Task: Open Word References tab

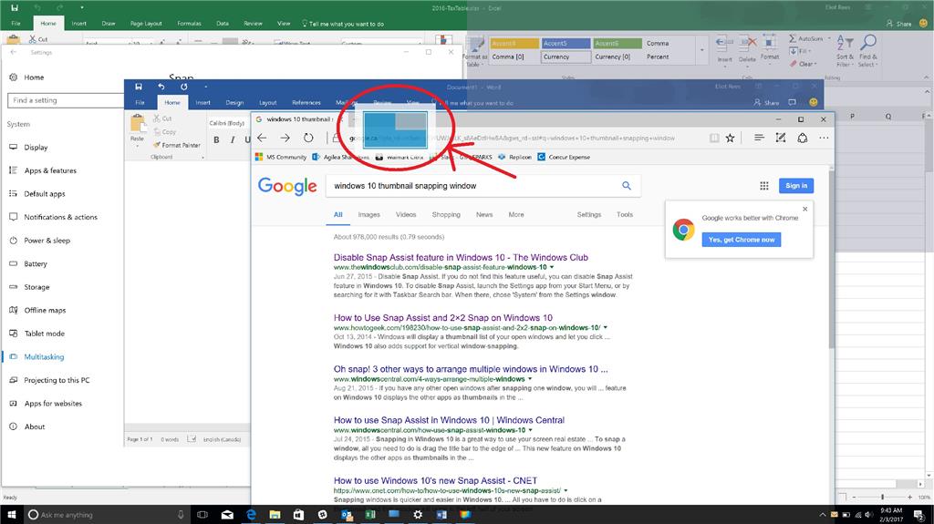Action: click(x=306, y=102)
